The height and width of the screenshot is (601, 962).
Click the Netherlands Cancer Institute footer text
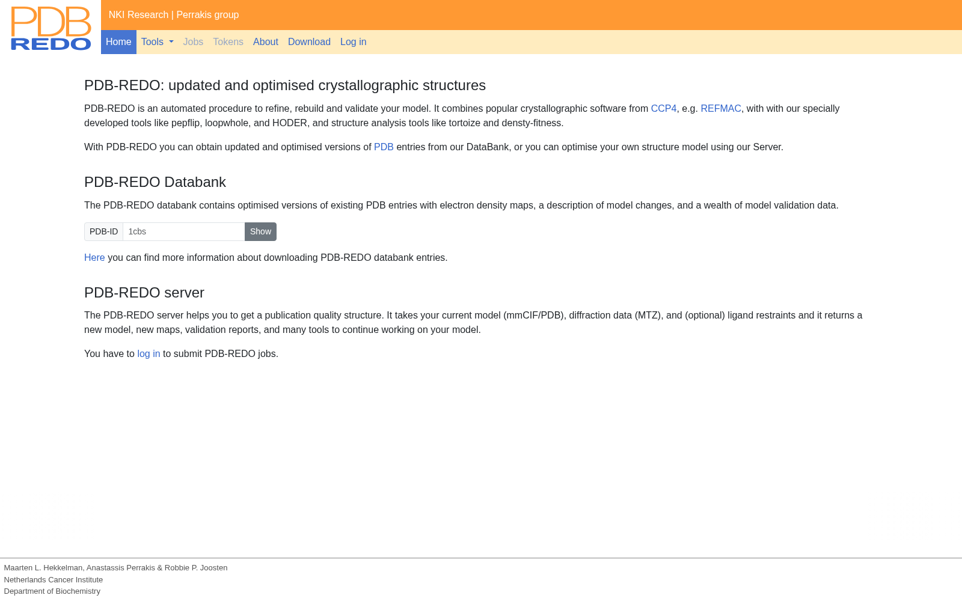[x=54, y=580]
